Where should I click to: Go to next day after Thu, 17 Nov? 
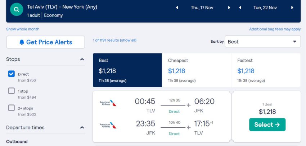tap(229, 8)
